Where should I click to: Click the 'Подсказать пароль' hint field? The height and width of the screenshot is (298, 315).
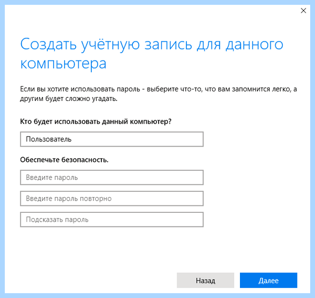point(112,220)
